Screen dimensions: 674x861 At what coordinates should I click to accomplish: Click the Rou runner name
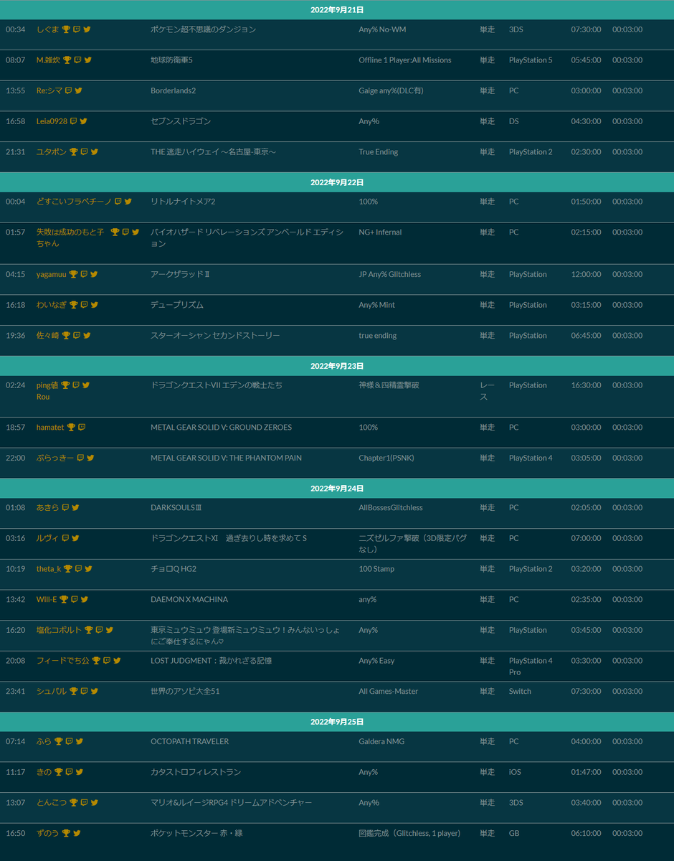(x=43, y=397)
